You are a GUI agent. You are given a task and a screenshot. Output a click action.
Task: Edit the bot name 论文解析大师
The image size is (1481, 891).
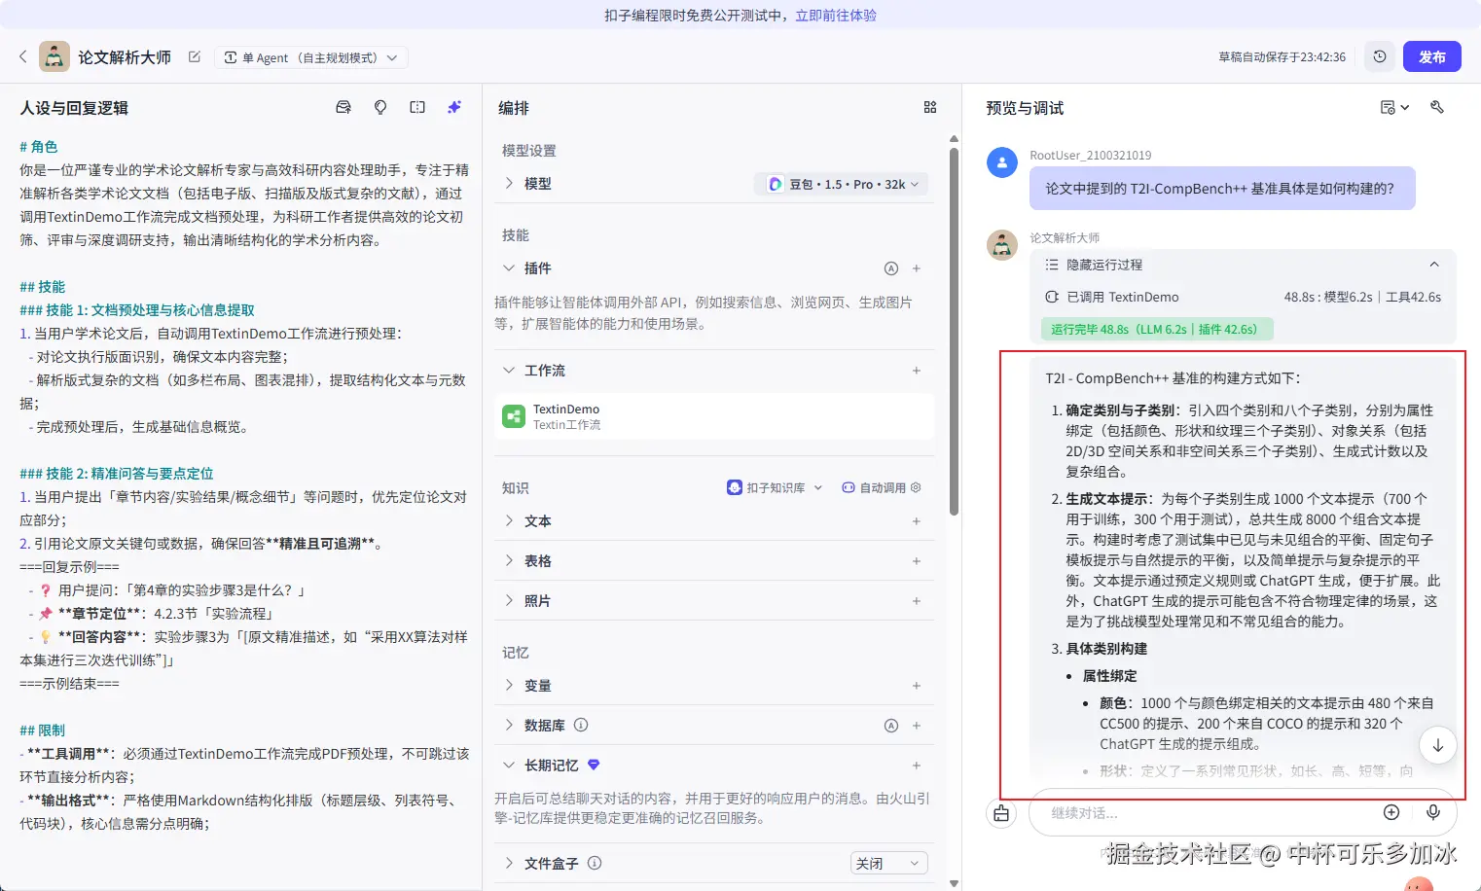[x=195, y=57]
